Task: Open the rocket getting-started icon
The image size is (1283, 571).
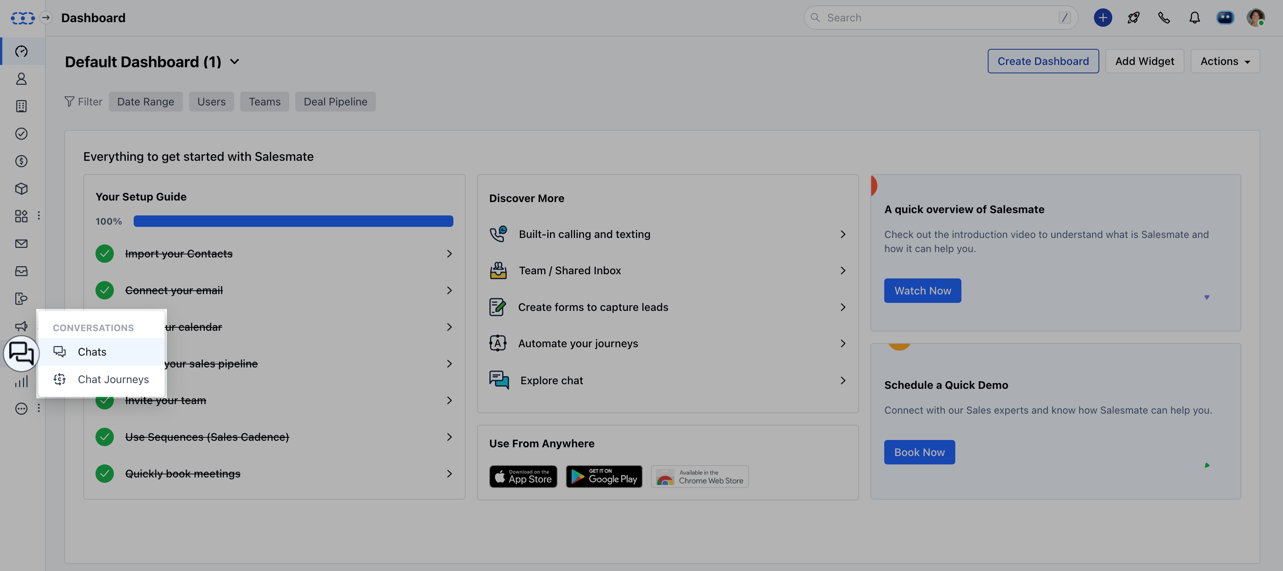Action: click(1134, 18)
